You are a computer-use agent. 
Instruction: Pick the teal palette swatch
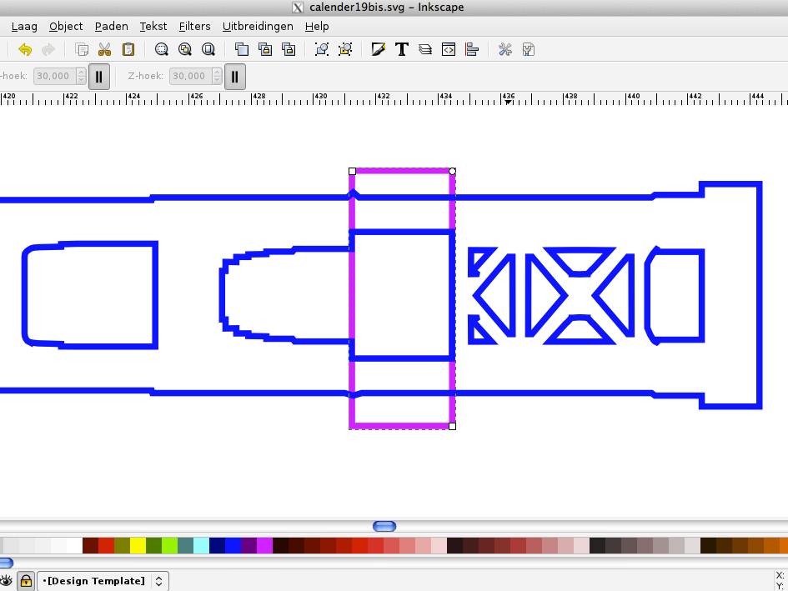click(x=185, y=546)
